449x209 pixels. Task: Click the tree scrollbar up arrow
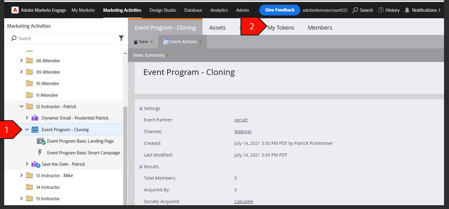(x=125, y=53)
